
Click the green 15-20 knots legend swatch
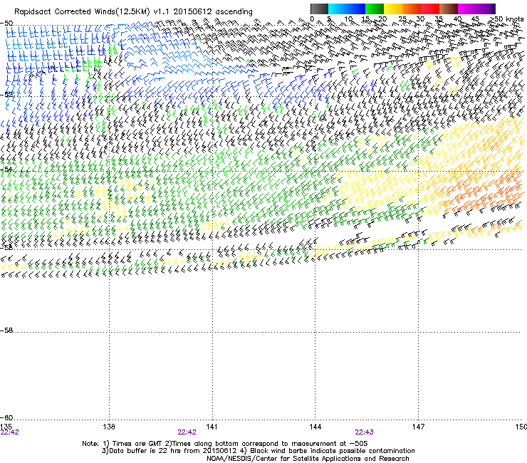(375, 9)
